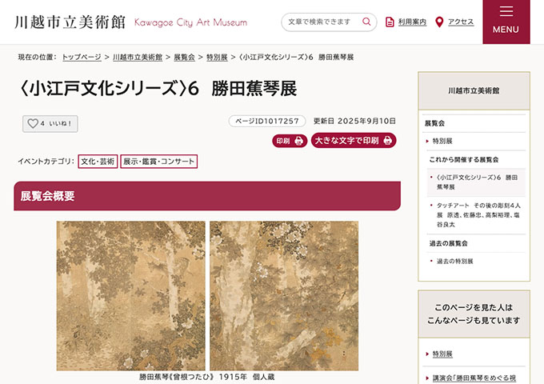
Task: Click the アクセス map pin icon
Action: click(x=439, y=22)
